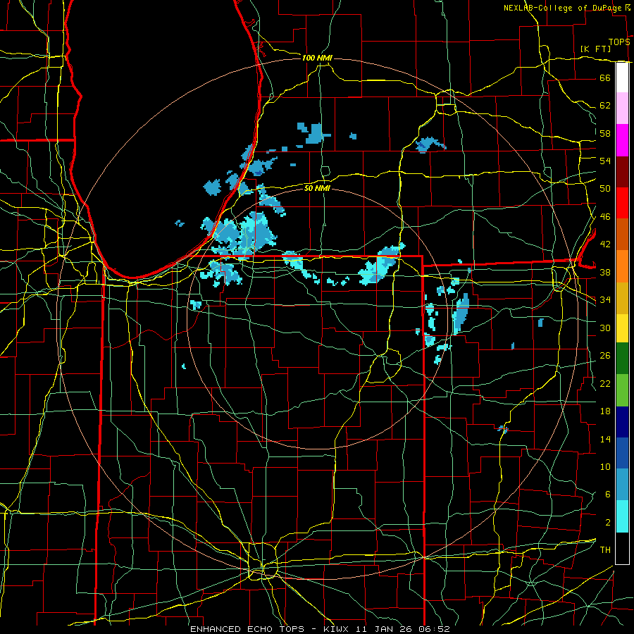Click the '38' legend value
This screenshot has width=634, height=634.
coord(605,273)
